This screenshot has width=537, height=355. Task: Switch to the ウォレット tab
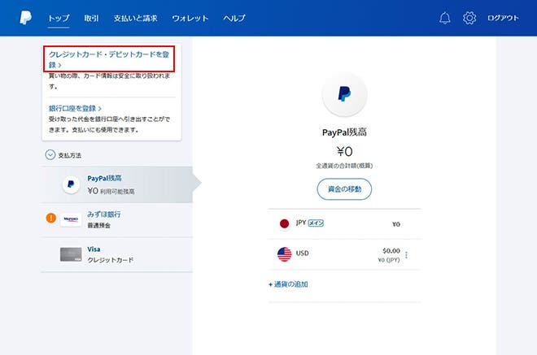pos(190,18)
